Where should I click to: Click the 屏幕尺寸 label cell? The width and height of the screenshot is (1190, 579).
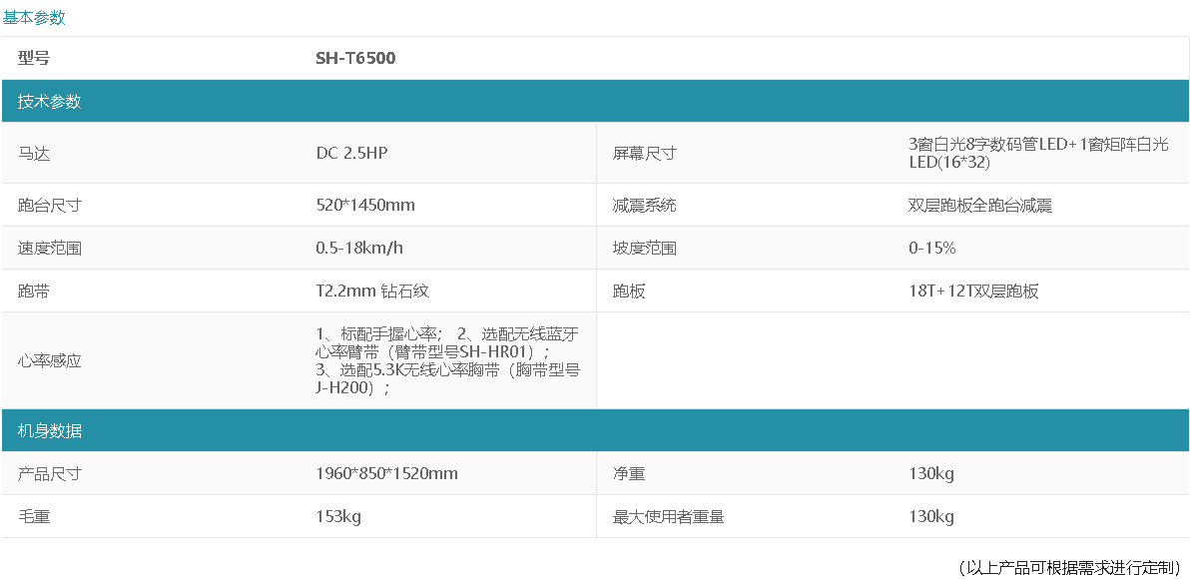[x=644, y=153]
